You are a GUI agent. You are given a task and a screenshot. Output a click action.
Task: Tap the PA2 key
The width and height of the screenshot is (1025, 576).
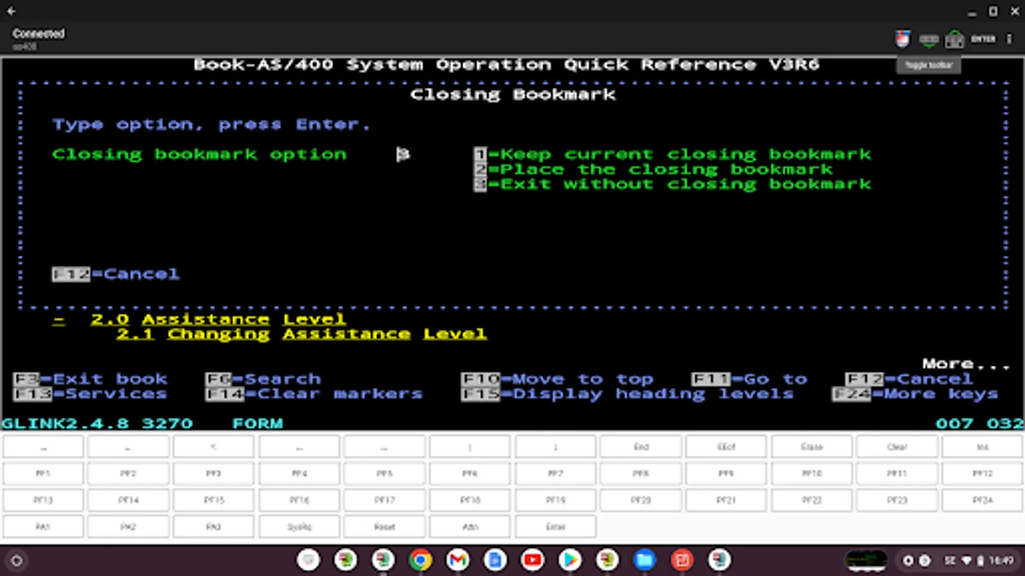(128, 527)
